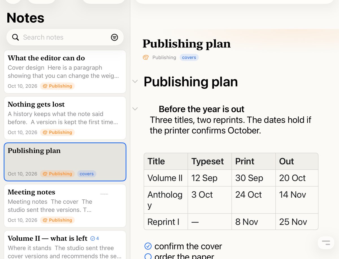Click the "12 Sep" table cell
Screen dimensions: 339x259
pyautogui.click(x=210, y=178)
